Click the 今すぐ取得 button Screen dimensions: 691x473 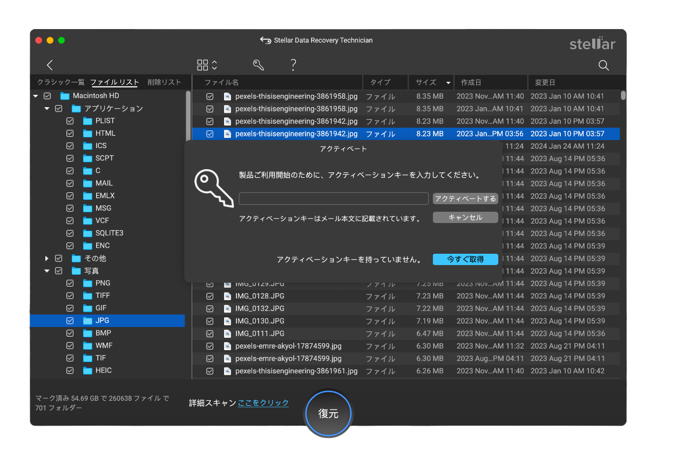(x=465, y=259)
